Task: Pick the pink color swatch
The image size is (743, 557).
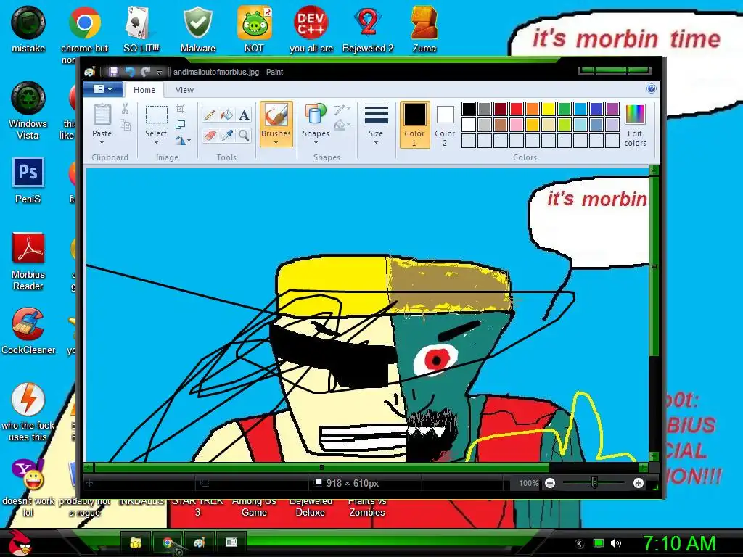Action: 517,125
